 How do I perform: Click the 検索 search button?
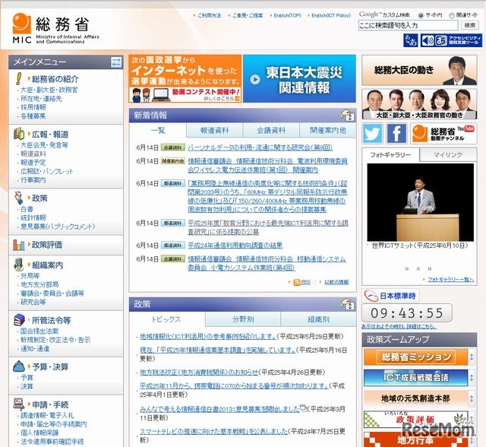[x=470, y=25]
